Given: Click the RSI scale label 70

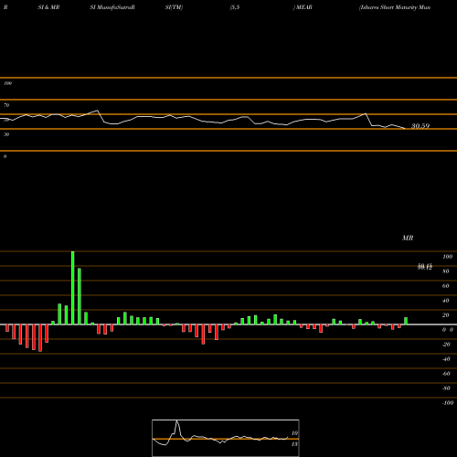Looking at the screenshot, I should click(x=6, y=105).
